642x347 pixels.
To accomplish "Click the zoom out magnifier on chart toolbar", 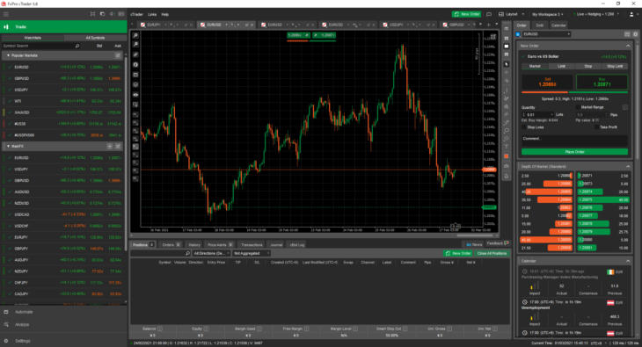I will click(x=135, y=44).
